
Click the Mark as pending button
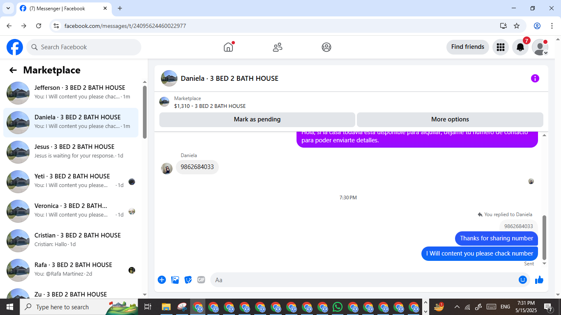point(257,119)
